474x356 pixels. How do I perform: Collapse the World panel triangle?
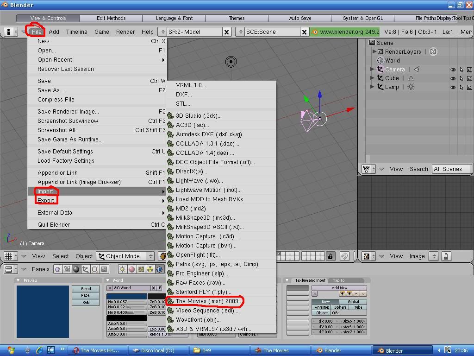coord(108,280)
